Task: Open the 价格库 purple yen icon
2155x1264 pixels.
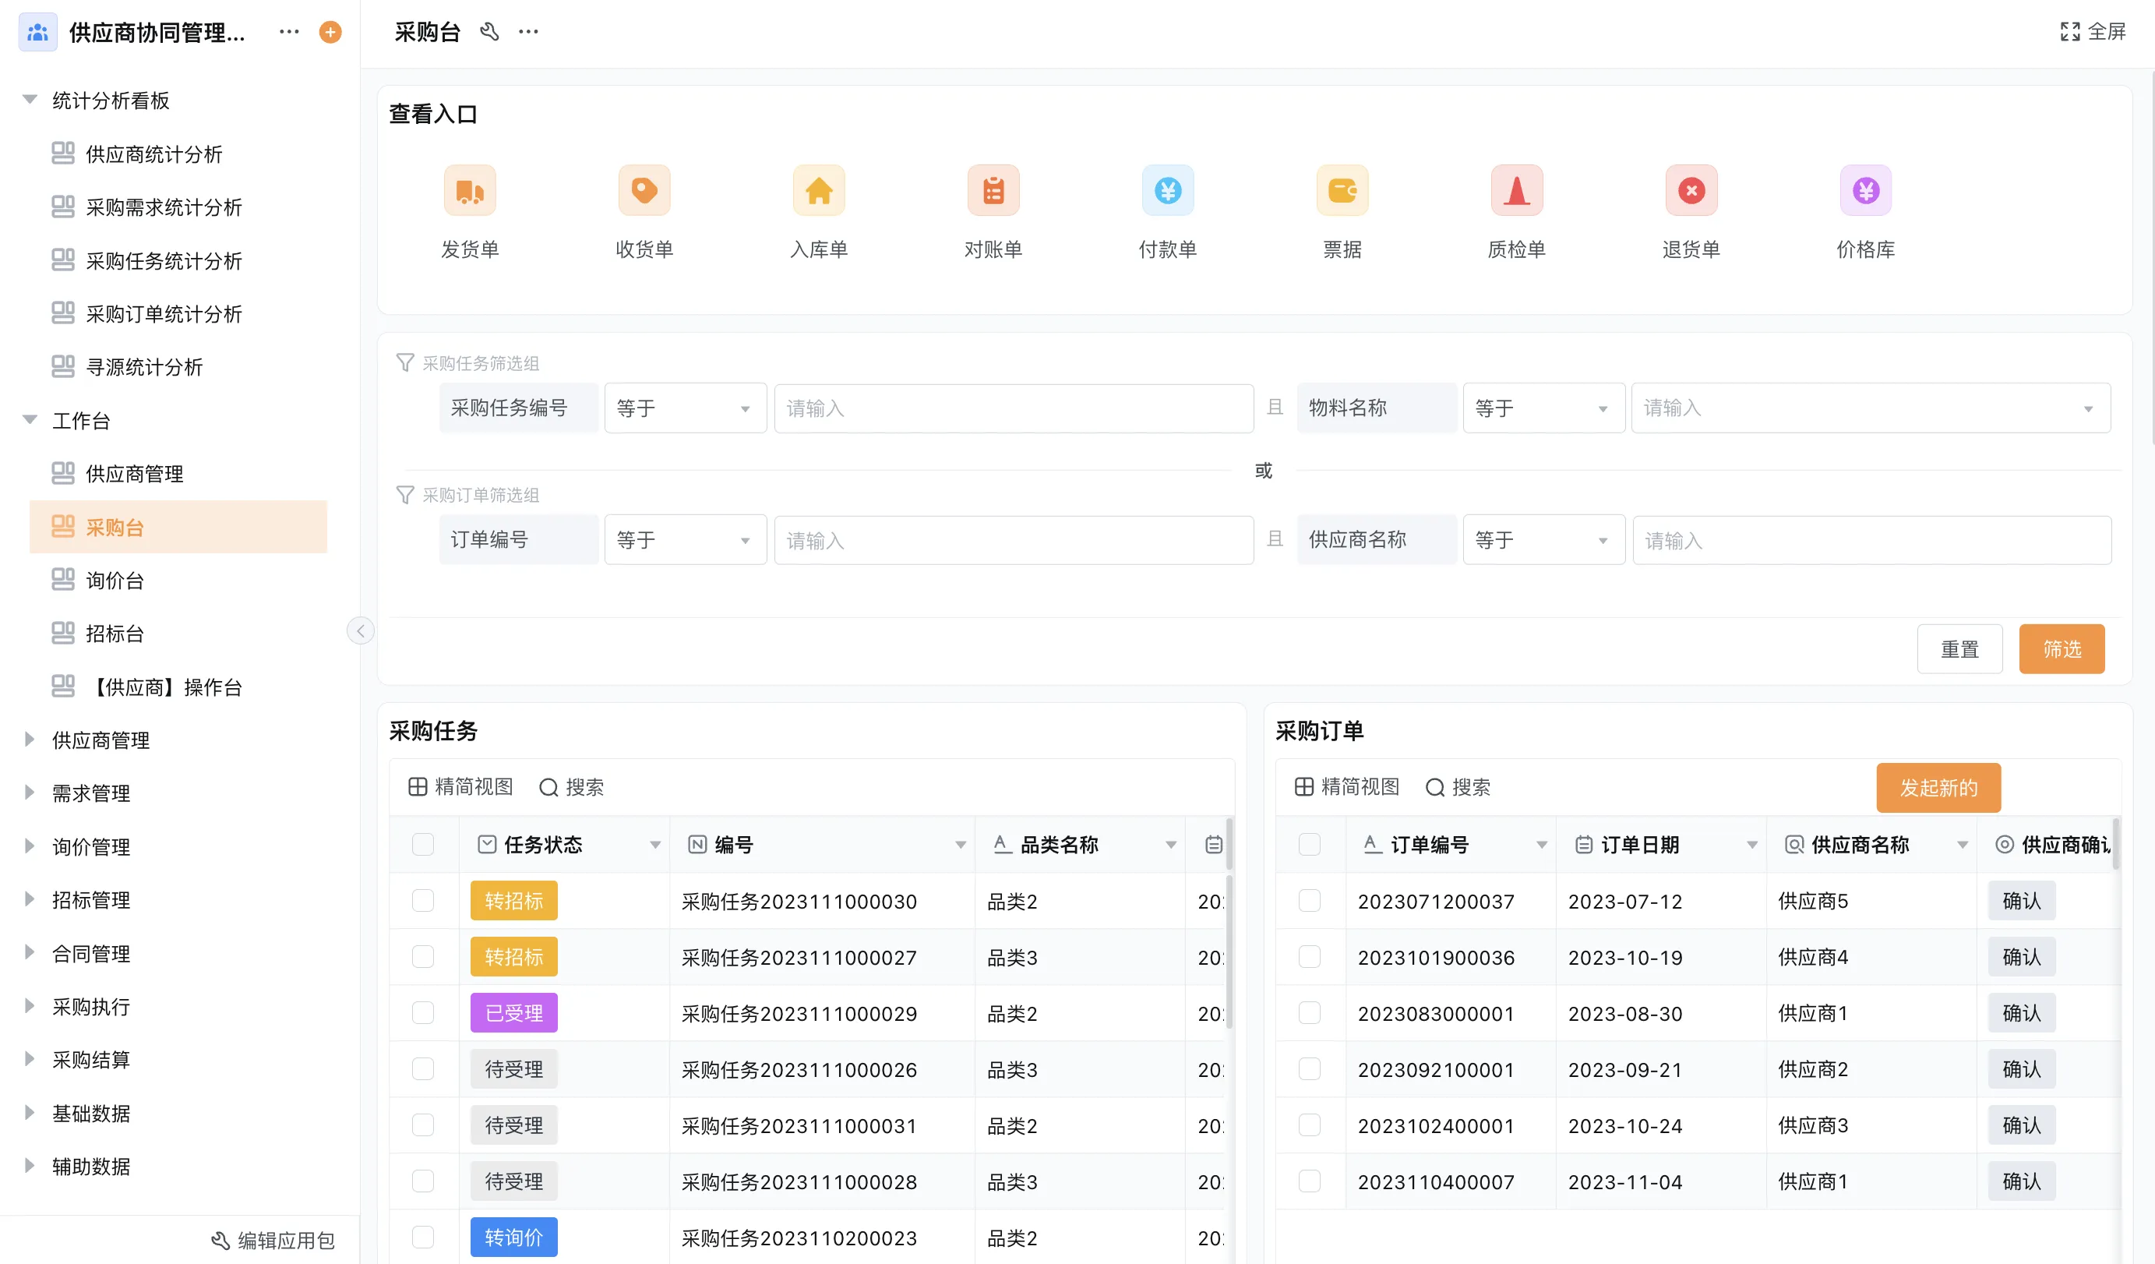Action: [x=1865, y=191]
